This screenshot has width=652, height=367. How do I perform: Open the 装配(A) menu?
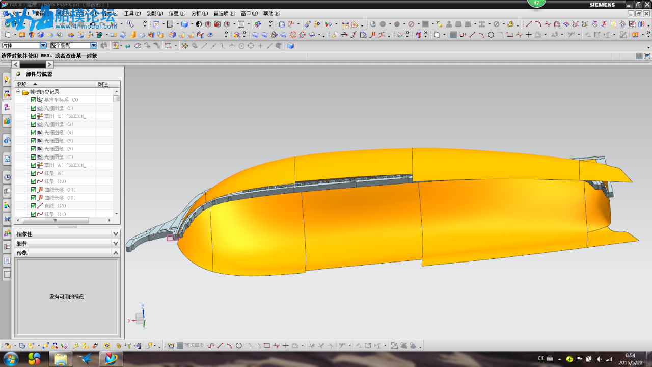pos(155,14)
